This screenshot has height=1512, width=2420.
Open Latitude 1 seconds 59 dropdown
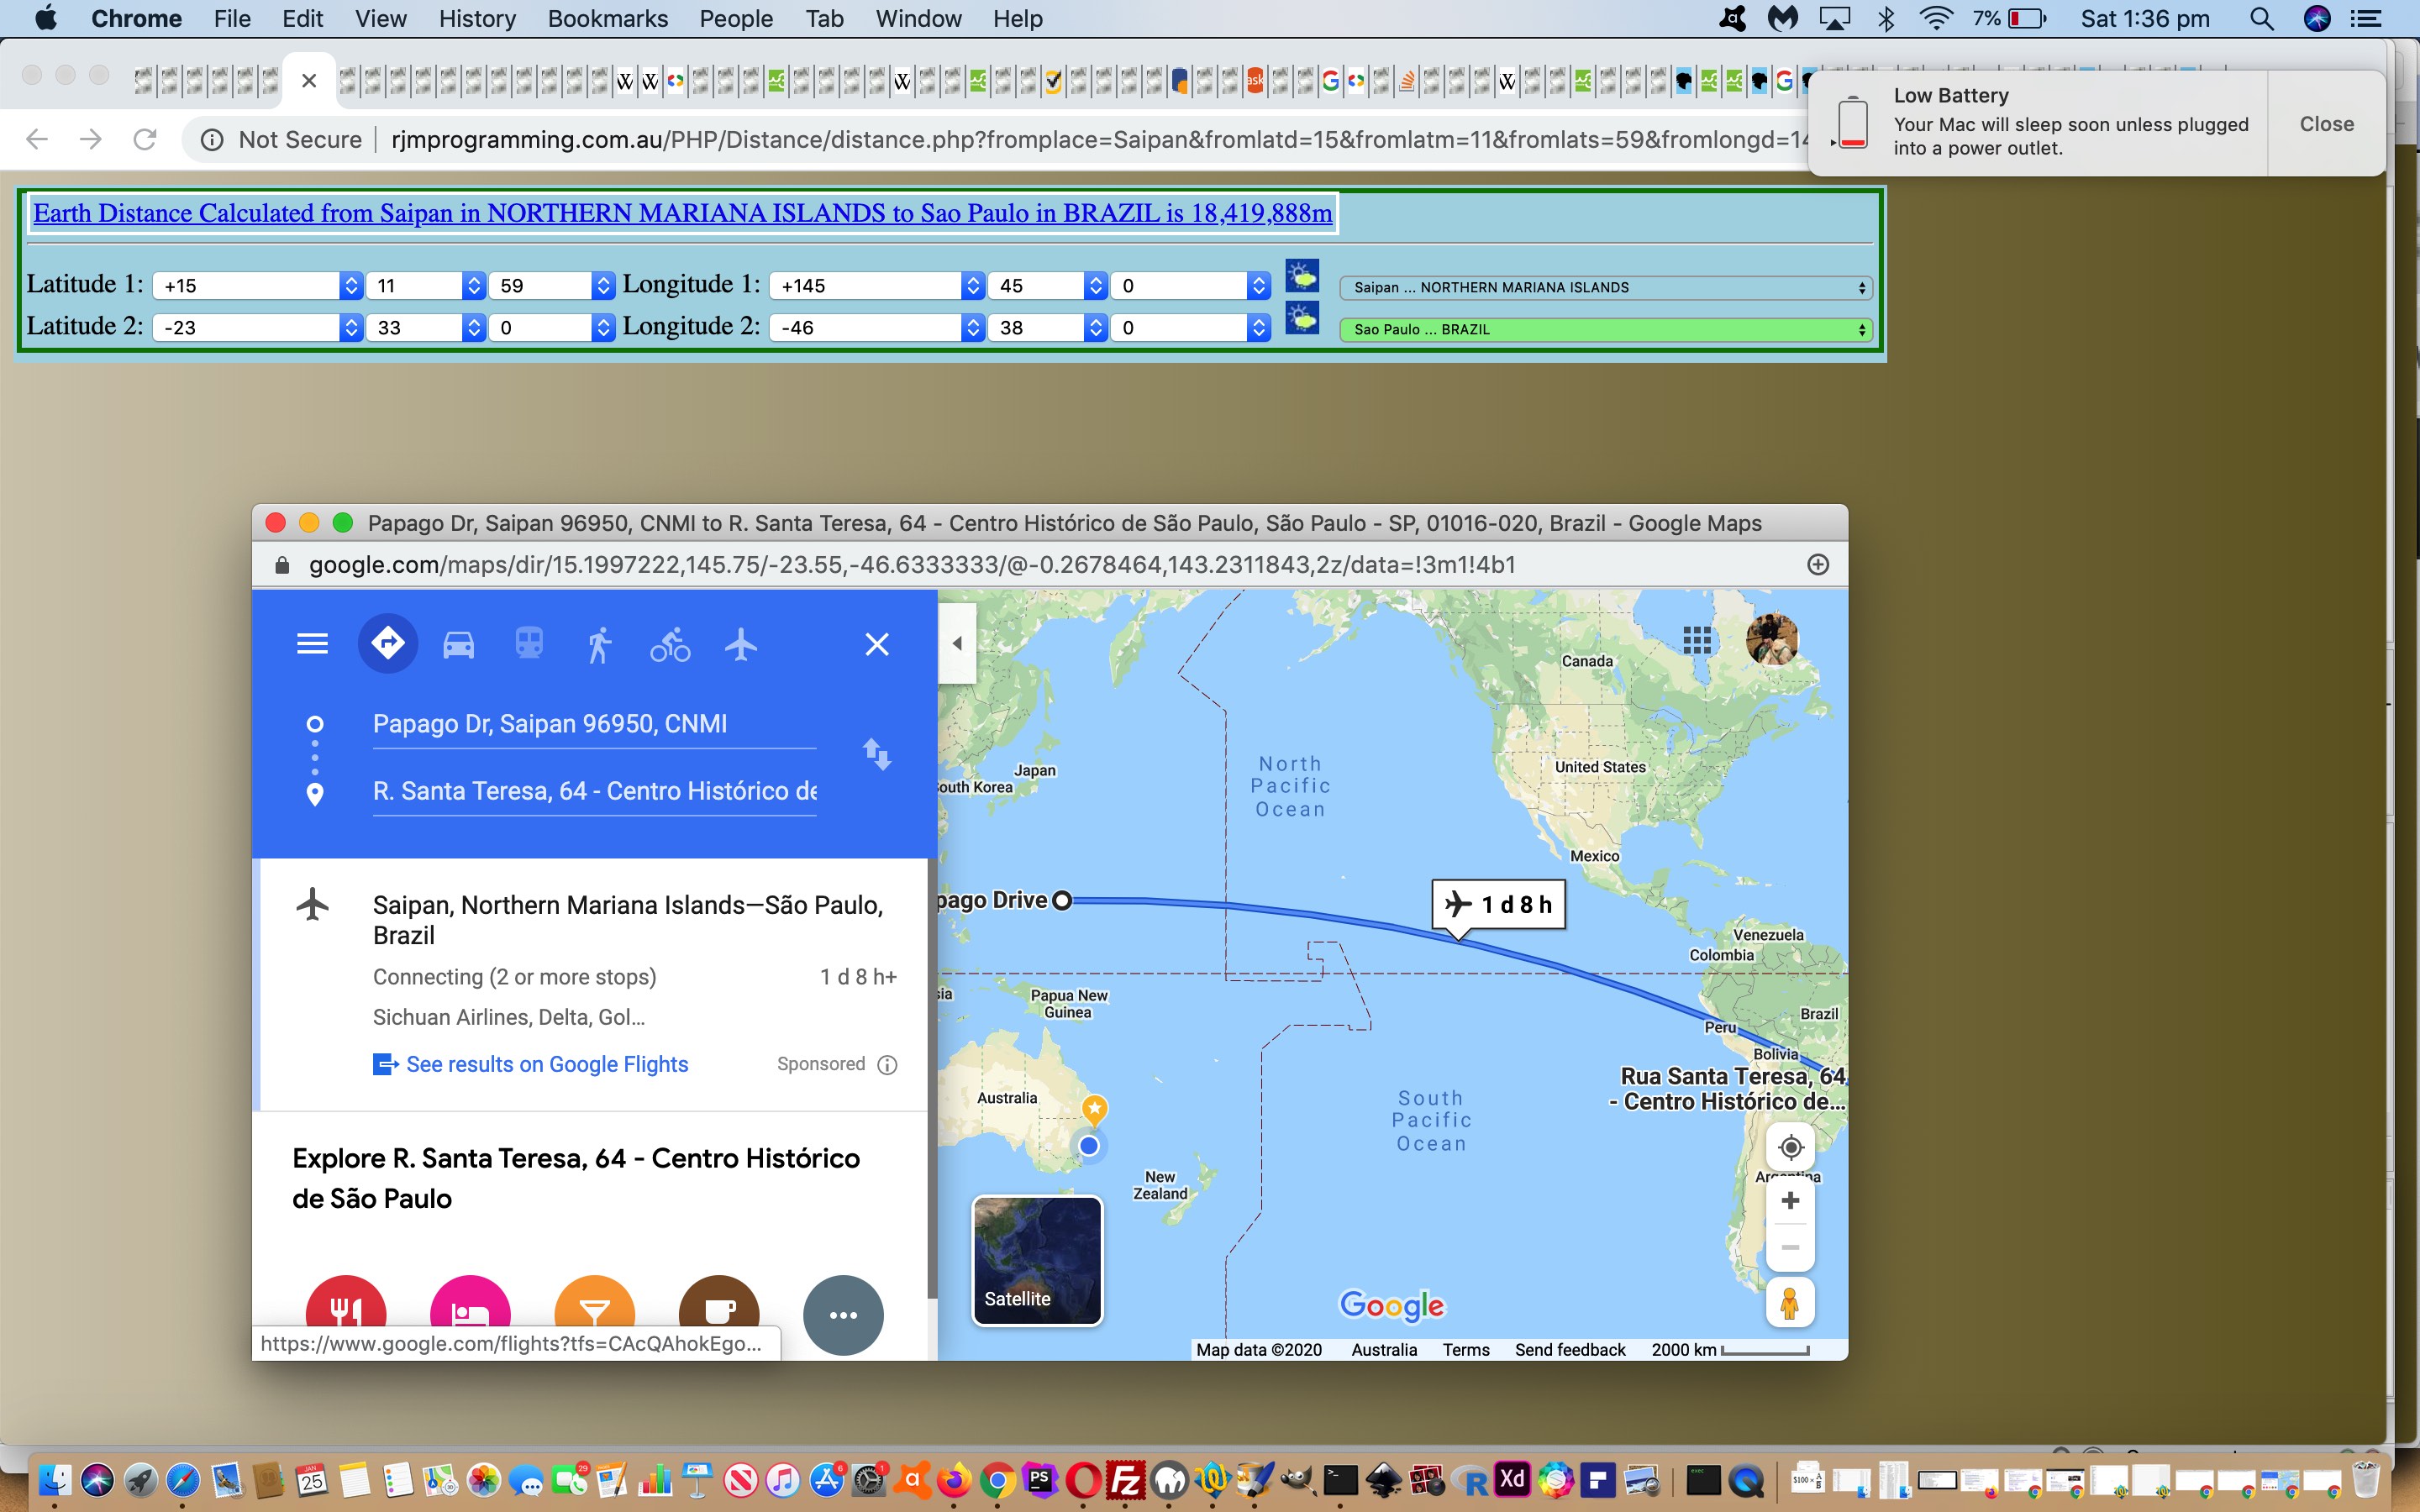[551, 286]
